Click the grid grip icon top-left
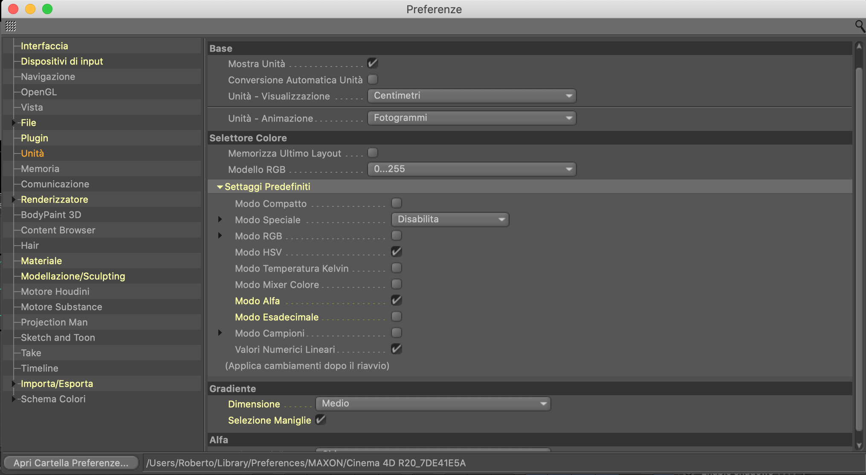This screenshot has height=475, width=866. (11, 26)
